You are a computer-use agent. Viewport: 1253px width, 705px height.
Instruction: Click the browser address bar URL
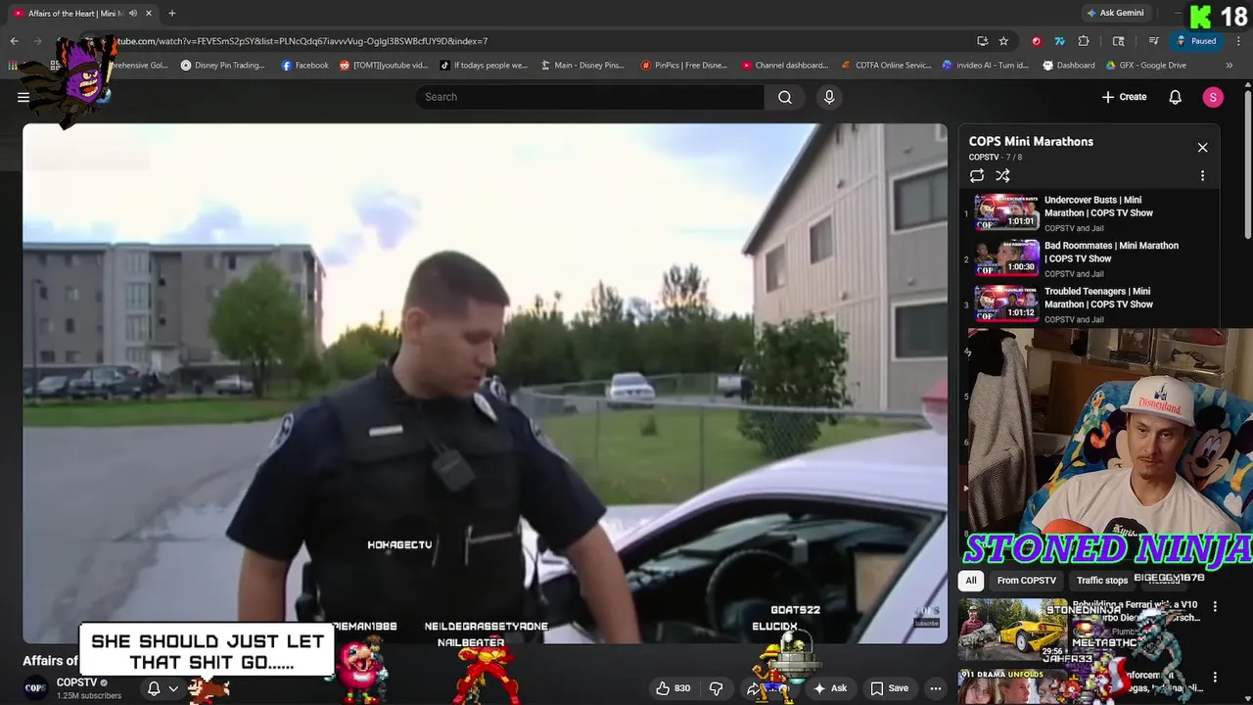303,41
